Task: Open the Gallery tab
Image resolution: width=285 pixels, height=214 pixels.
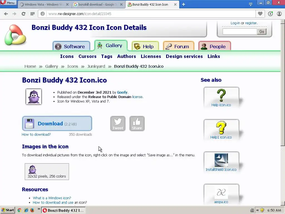Action: pyautogui.click(x=111, y=45)
